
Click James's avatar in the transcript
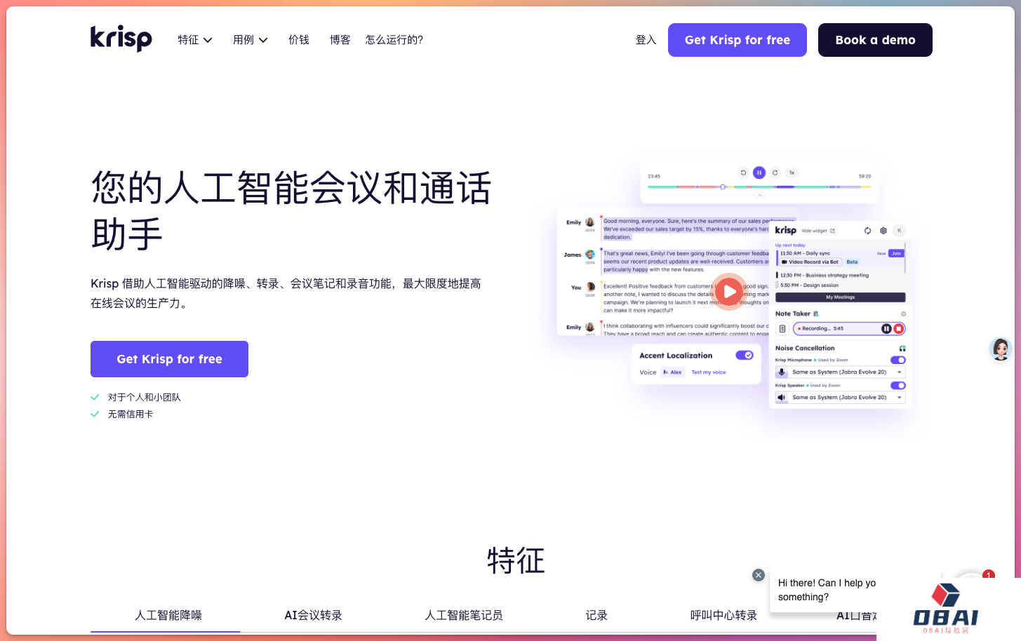point(590,255)
